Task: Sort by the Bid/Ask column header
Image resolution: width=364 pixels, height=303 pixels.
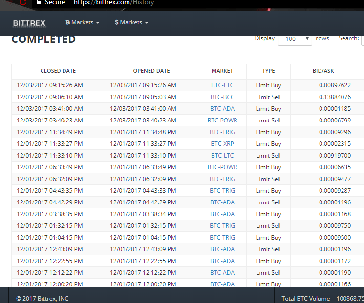Action: [x=323, y=71]
